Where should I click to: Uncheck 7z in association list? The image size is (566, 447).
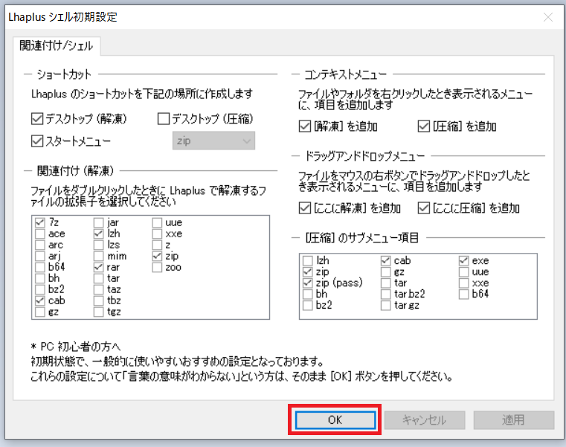click(x=40, y=222)
